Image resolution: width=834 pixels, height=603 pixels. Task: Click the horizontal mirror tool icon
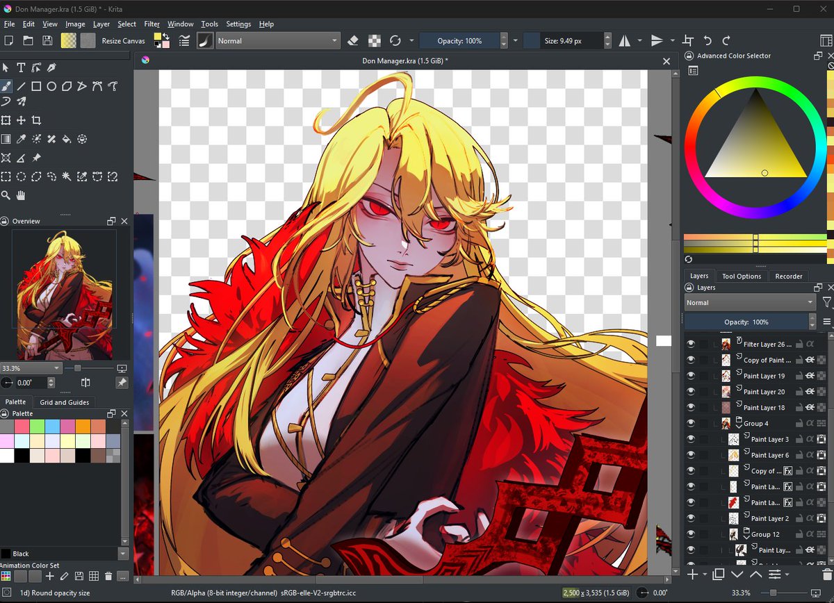pos(625,41)
